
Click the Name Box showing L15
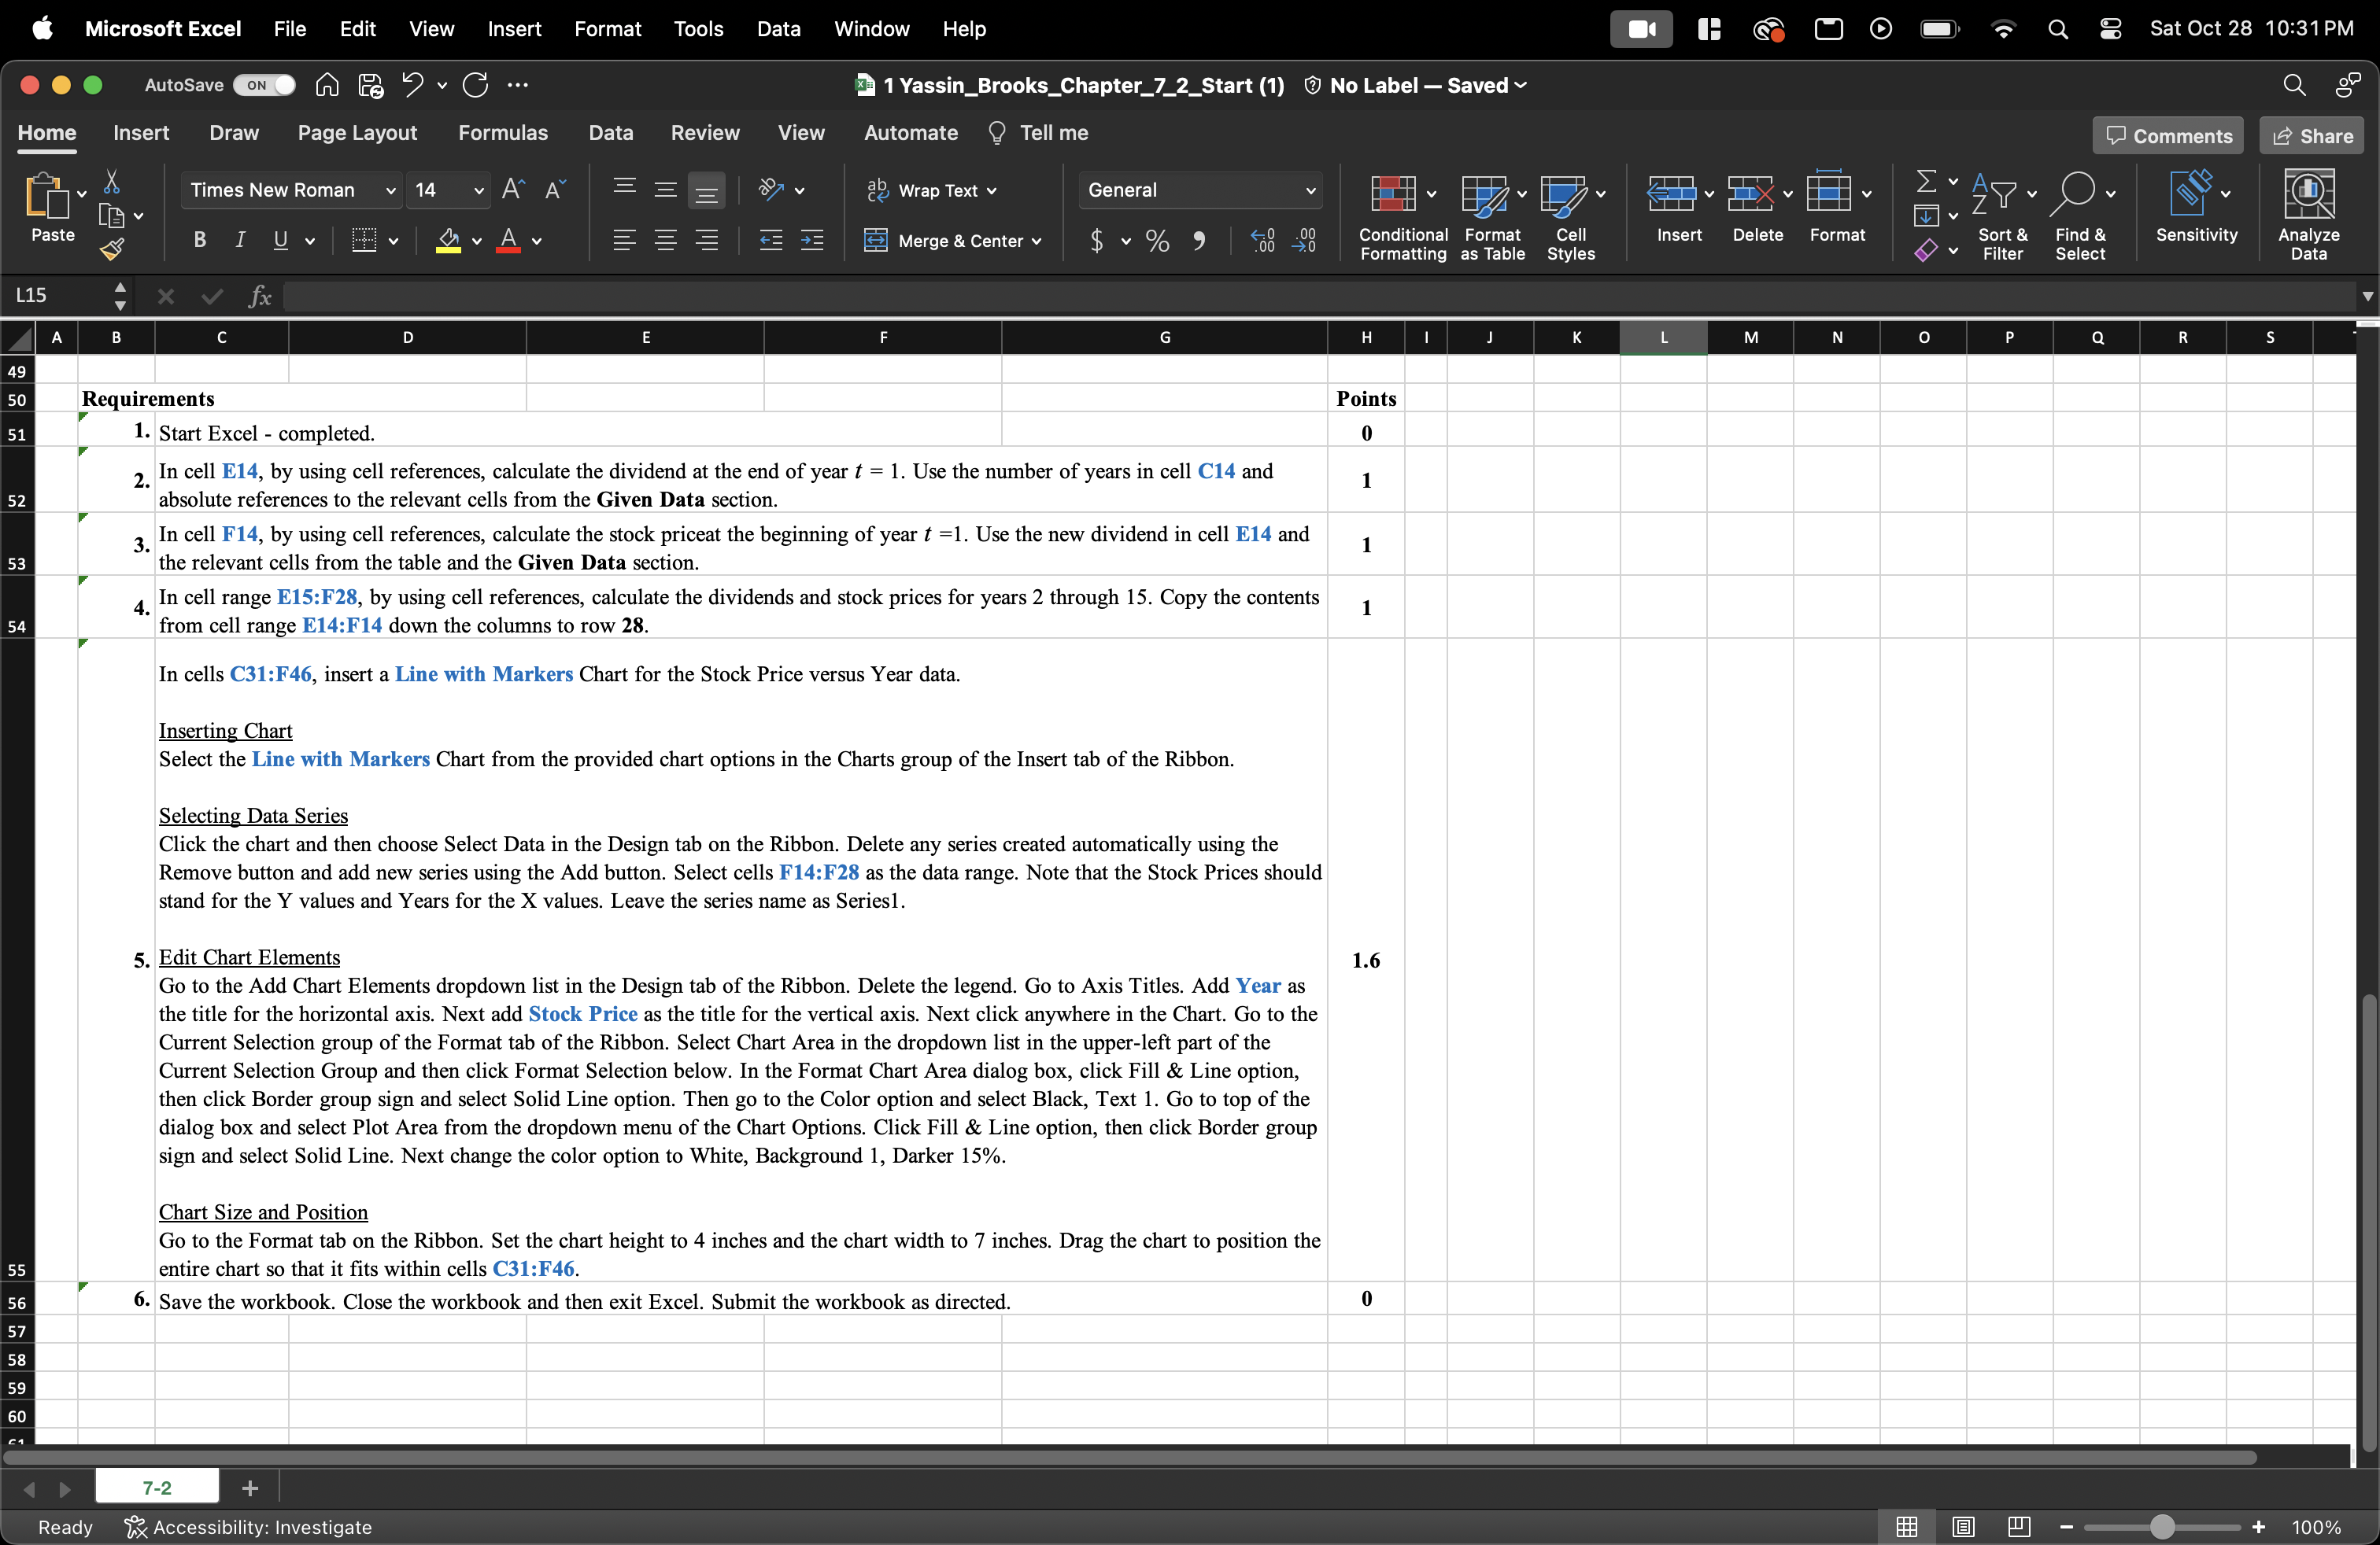pyautogui.click(x=57, y=296)
